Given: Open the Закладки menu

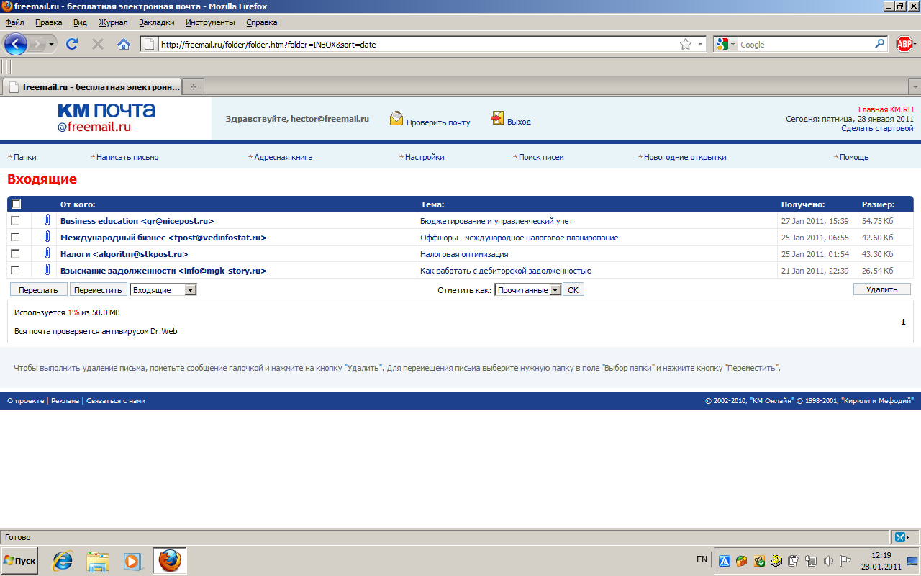Looking at the screenshot, I should [x=157, y=22].
